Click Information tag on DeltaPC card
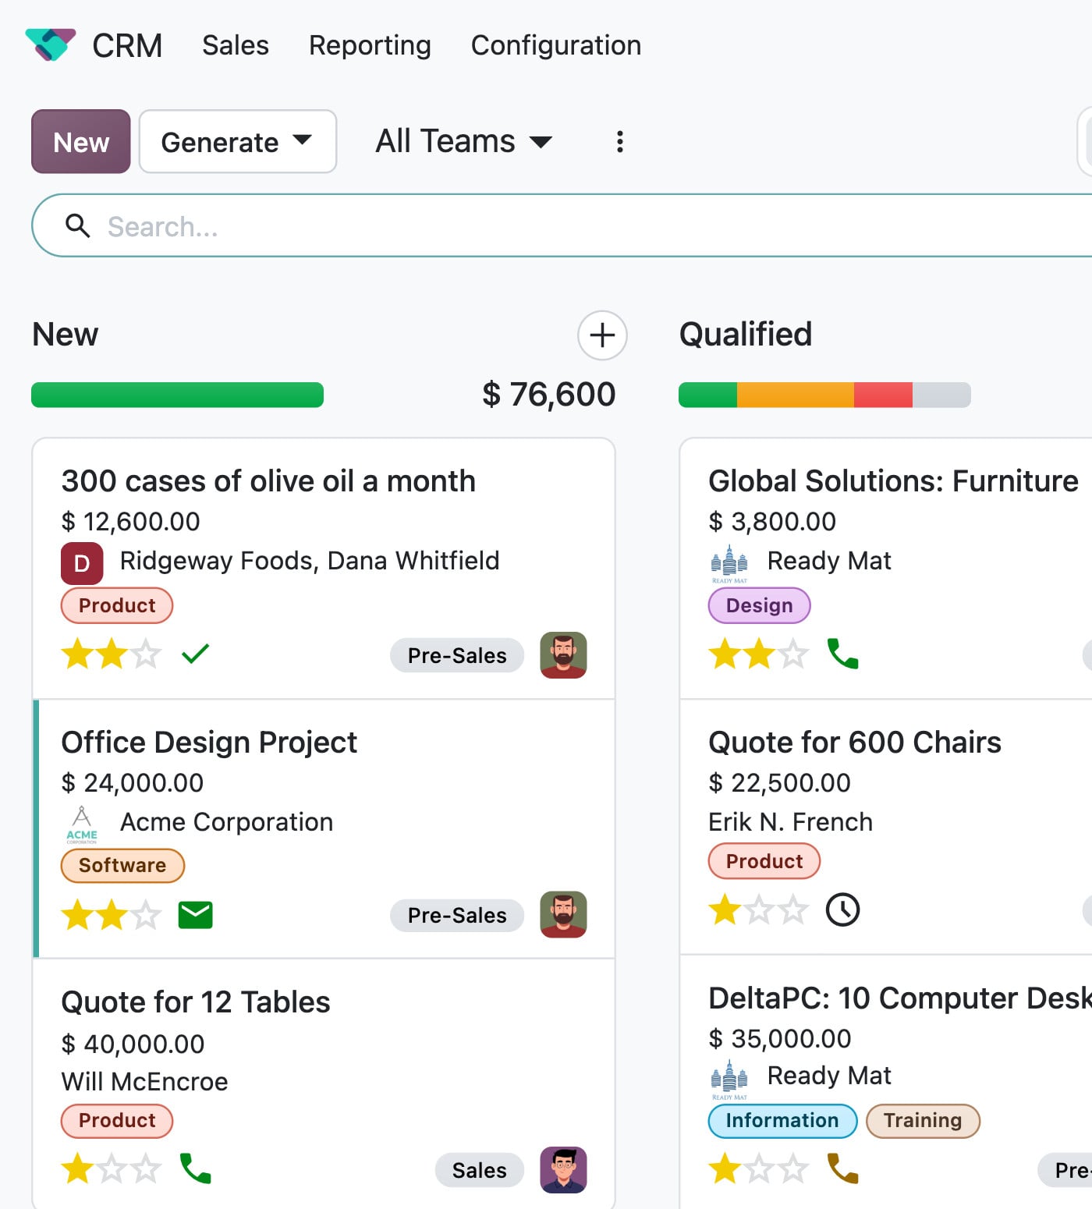The image size is (1092, 1209). click(x=782, y=1121)
